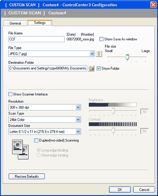Click the file type key settings icon
Image resolution: width=158 pixels, height=196 pixels.
[99, 54]
